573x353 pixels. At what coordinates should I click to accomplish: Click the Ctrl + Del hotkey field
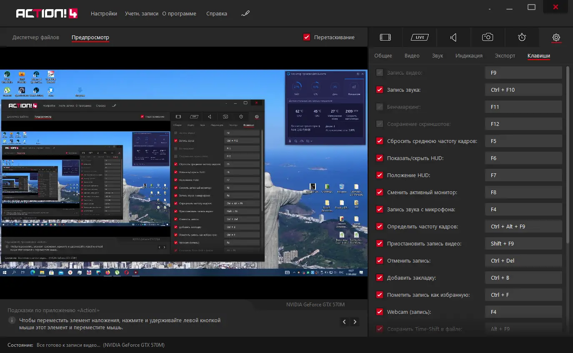pyautogui.click(x=523, y=261)
